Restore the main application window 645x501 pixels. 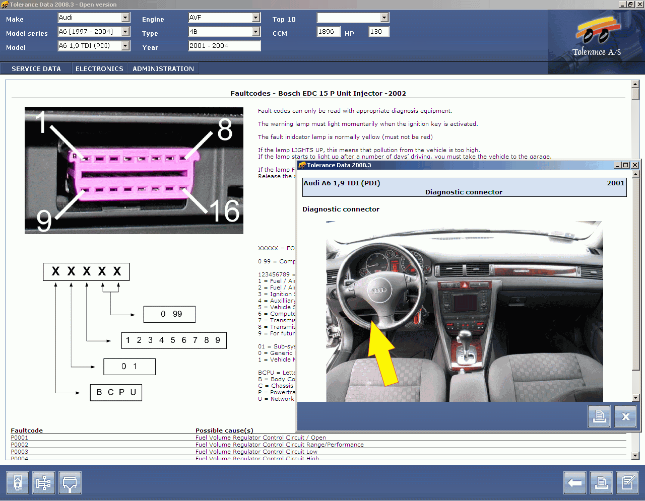point(630,5)
